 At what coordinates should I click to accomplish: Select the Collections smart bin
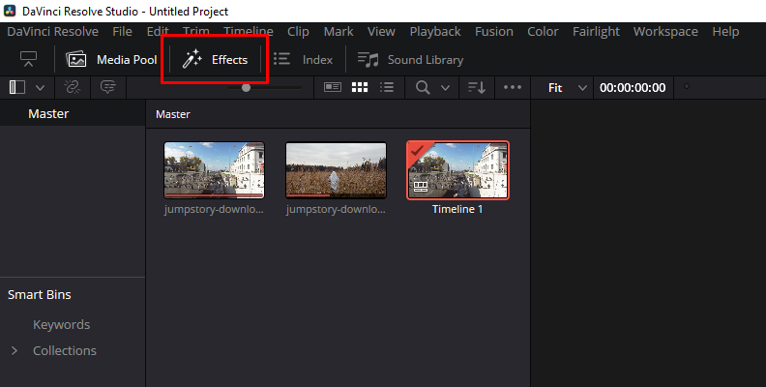pos(65,351)
